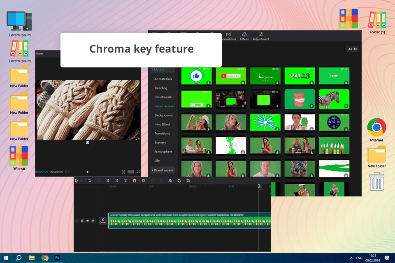Download the clock clip via arrow icon
Viewport: 395px width, 263px height.
[346, 129]
